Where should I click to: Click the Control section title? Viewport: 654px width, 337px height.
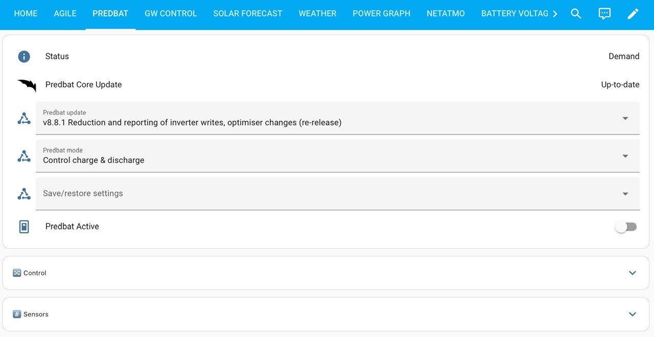tap(35, 273)
